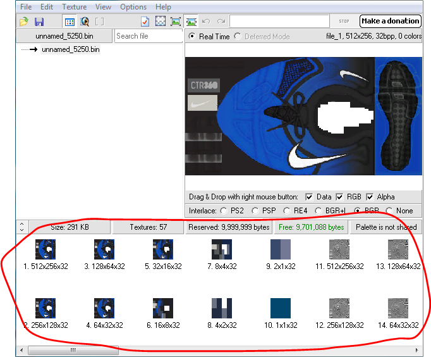The height and width of the screenshot is (357, 431).
Task: Select the 1x1x32 solid blue texture thumbnail
Action: 279,308
